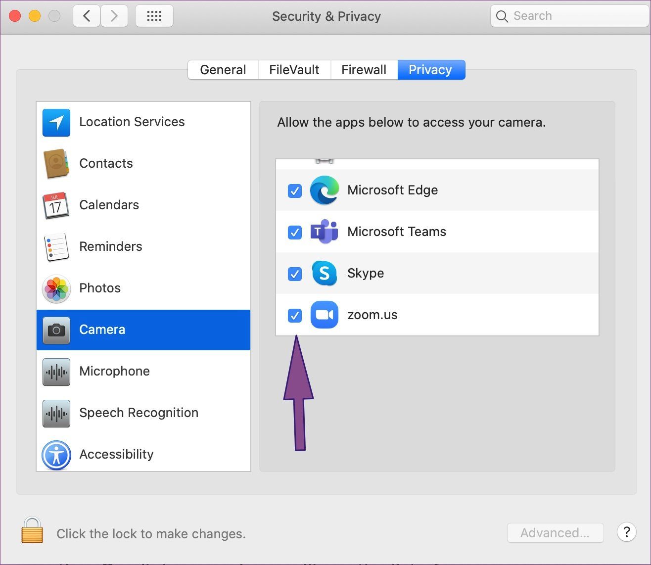Screen dimensions: 651x565
Task: Click the Microphone waveform icon
Action: point(56,372)
